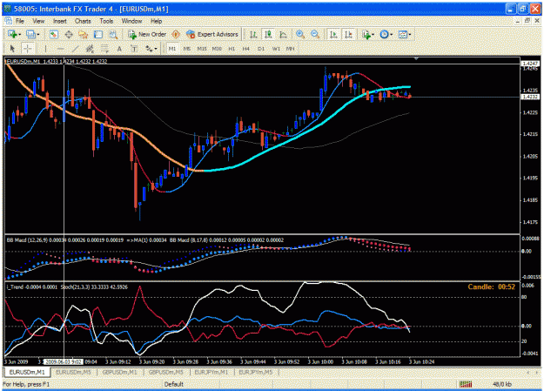Select the Crosshair tool
Screen dimensions: 544x391
tap(27, 49)
